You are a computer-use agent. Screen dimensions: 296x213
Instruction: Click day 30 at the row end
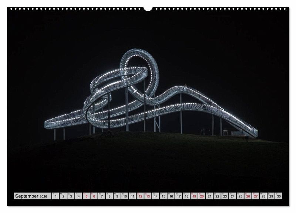tap(279, 196)
